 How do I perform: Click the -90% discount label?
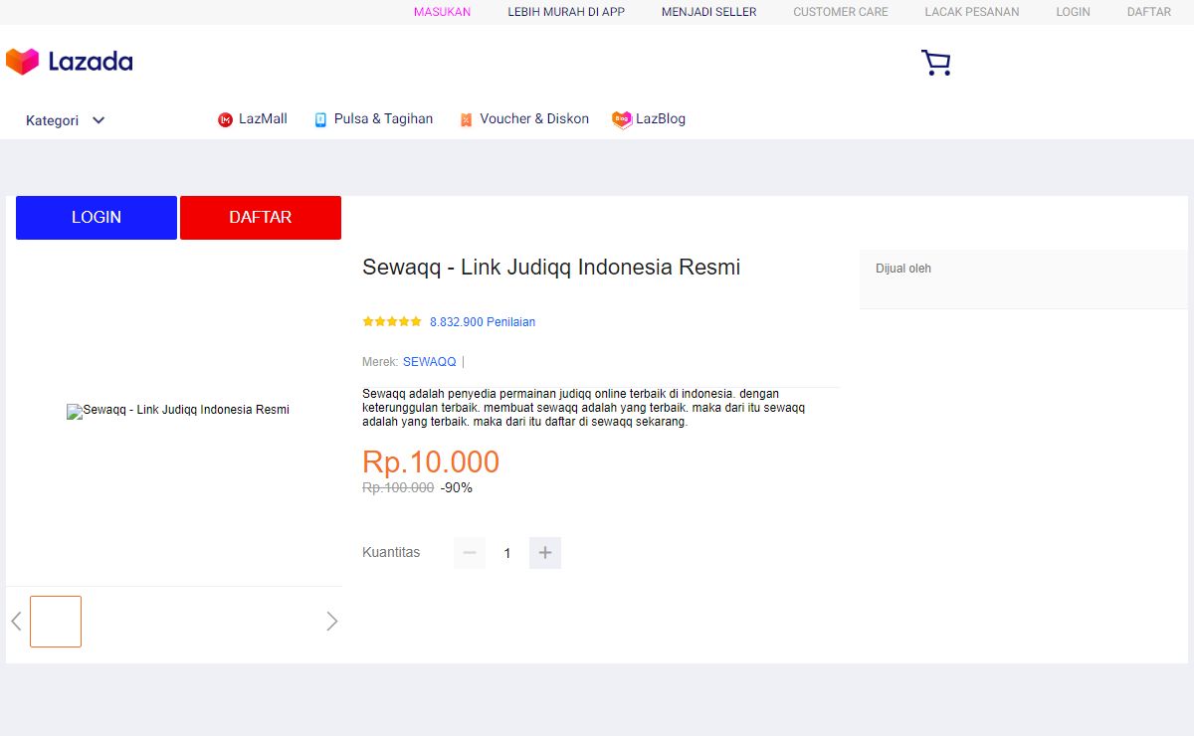coord(457,488)
